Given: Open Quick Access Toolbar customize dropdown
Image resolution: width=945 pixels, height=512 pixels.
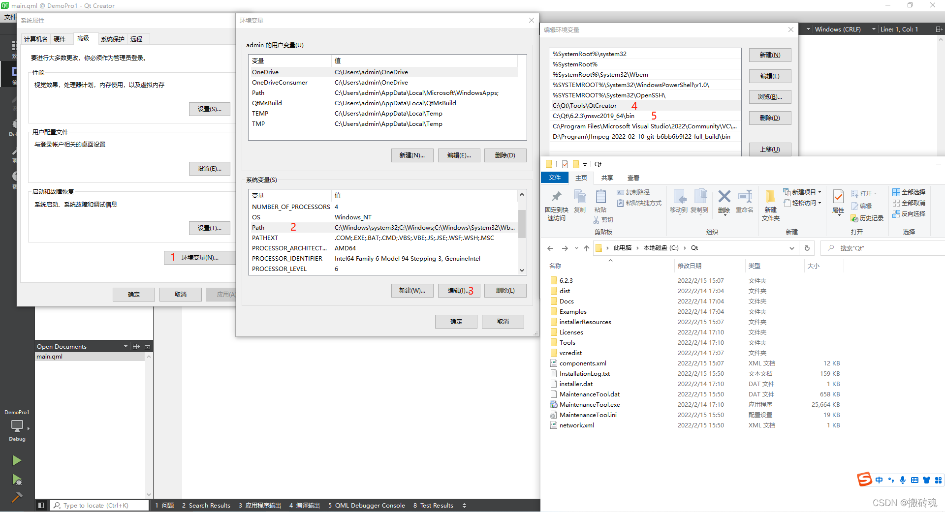Looking at the screenshot, I should pyautogui.click(x=585, y=165).
